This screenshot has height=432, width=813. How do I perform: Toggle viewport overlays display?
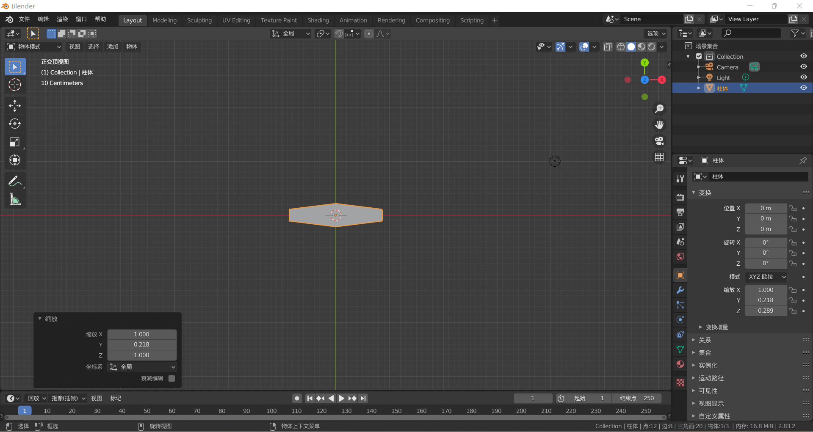pos(584,47)
